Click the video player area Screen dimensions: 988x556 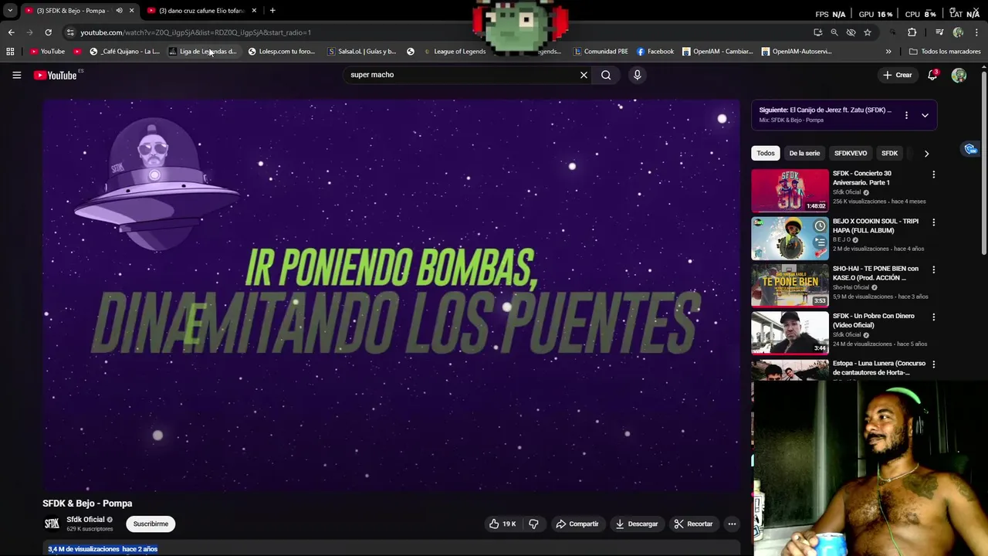point(391,295)
